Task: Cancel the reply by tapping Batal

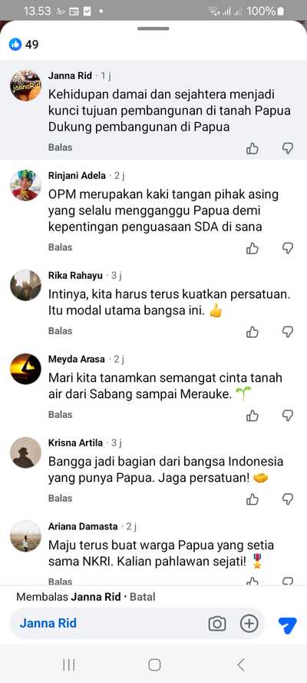Action: tap(143, 597)
